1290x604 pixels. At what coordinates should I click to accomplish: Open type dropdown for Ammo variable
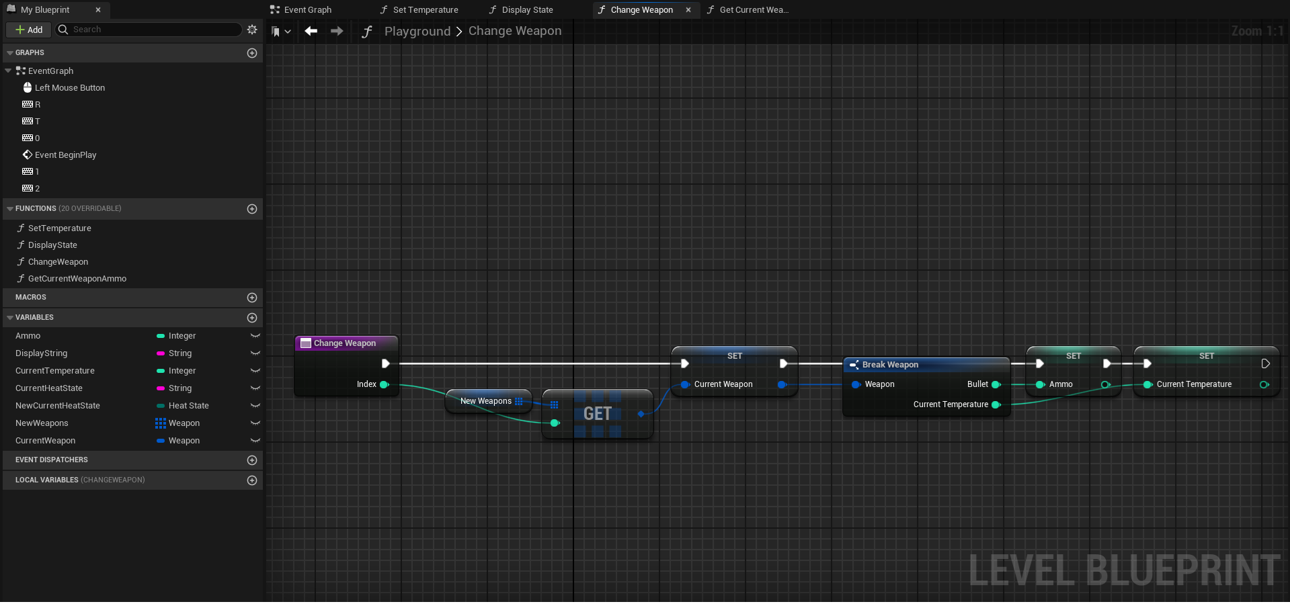tap(176, 336)
